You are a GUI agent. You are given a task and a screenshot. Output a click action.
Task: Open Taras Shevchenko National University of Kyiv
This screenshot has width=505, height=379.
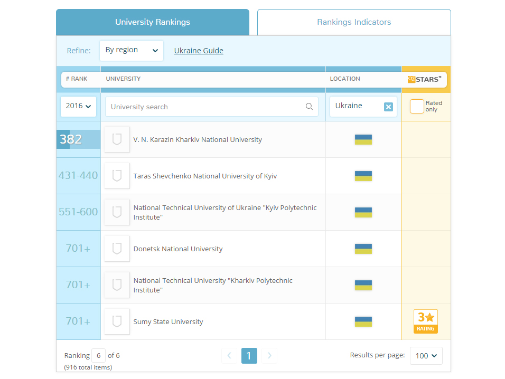(x=205, y=176)
